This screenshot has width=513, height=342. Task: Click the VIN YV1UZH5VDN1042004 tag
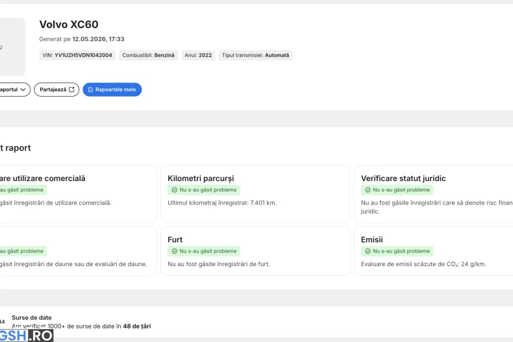pyautogui.click(x=77, y=55)
